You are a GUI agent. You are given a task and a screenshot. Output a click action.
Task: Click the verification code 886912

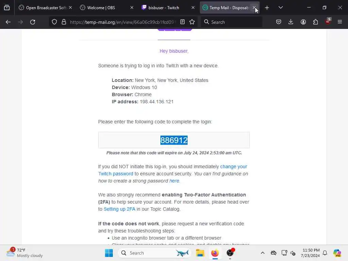click(174, 140)
